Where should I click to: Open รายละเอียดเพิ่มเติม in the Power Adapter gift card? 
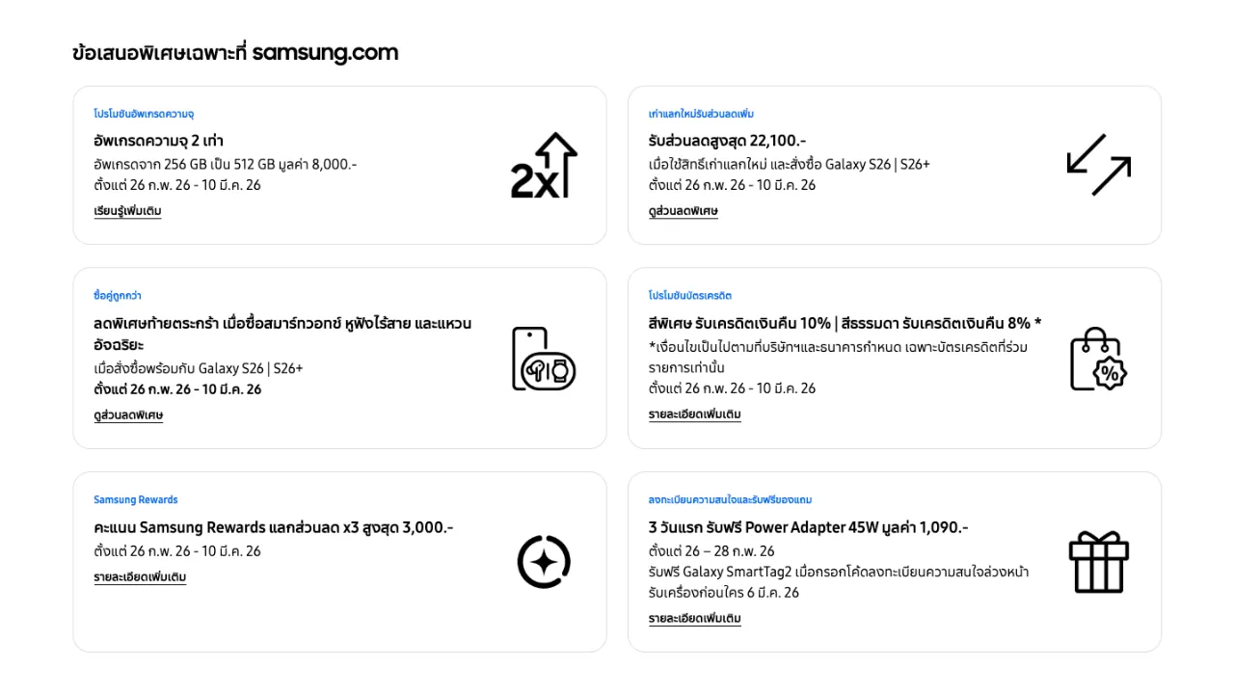pos(694,619)
